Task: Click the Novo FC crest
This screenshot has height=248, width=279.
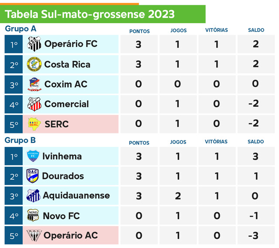Action: point(33,215)
